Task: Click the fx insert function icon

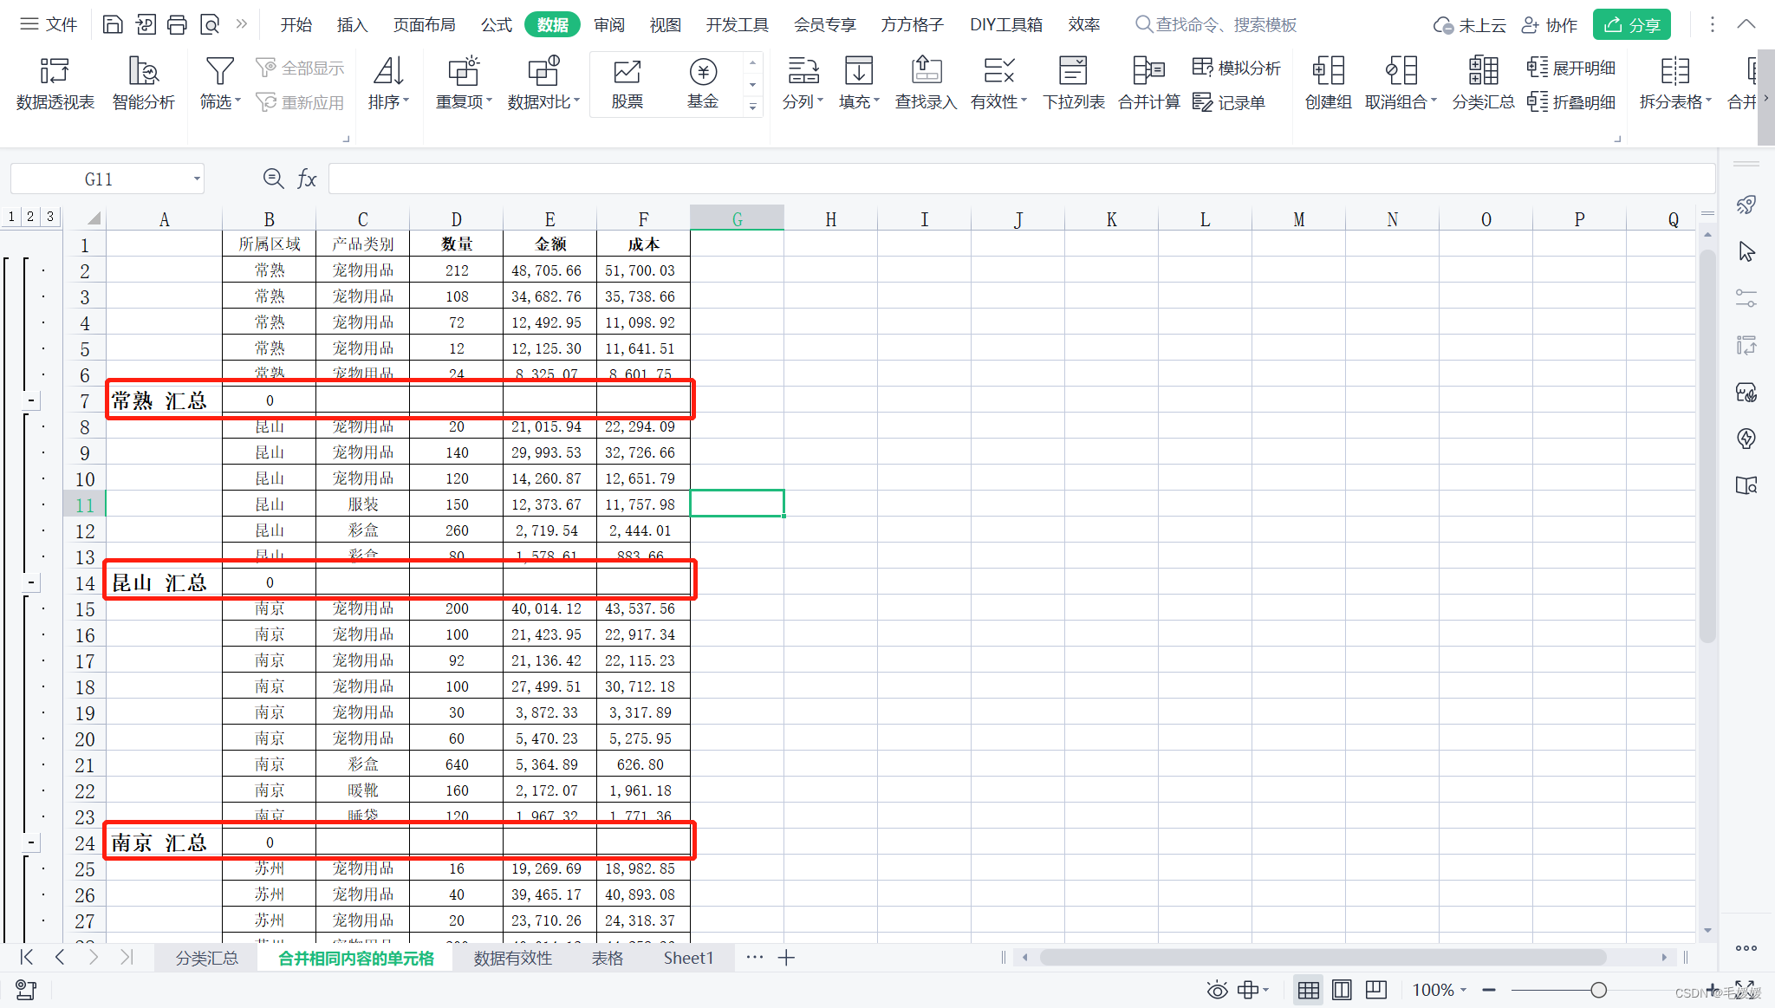Action: [307, 179]
